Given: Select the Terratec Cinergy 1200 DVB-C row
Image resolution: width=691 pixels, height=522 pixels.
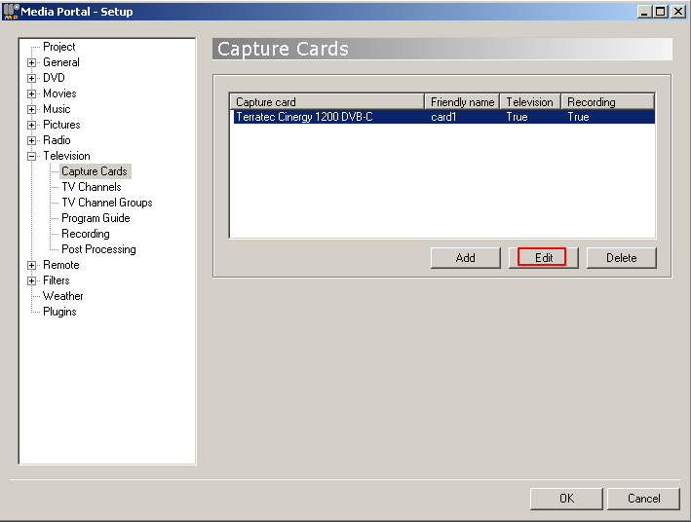Looking at the screenshot, I should click(442, 117).
